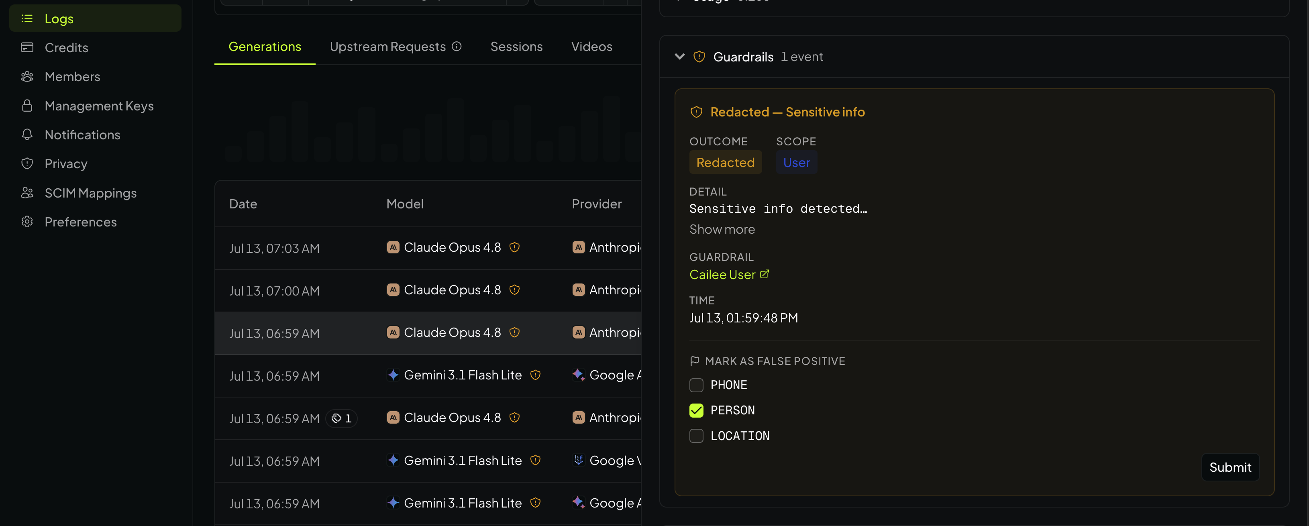Click Anthropic provider in 07:03 AM row
Viewport: 1309px width, 526px height.
pos(606,247)
